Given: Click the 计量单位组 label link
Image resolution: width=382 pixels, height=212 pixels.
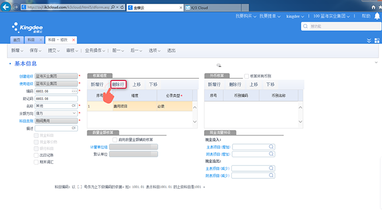Looking at the screenshot, I should pos(99,147).
